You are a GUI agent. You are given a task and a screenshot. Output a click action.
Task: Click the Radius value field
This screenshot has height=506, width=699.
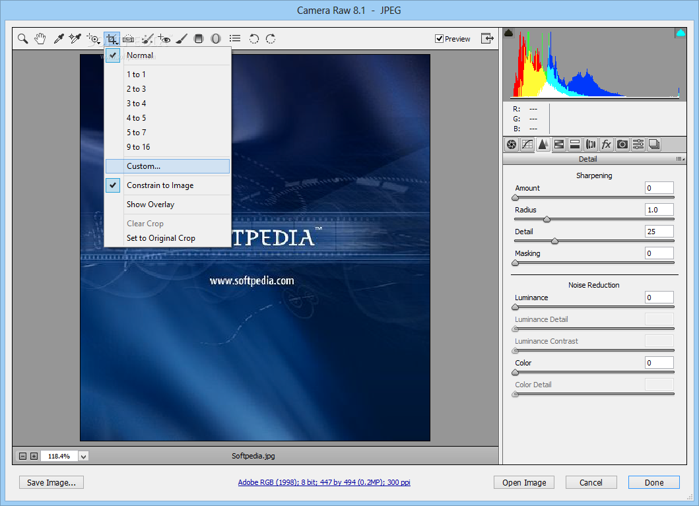[659, 210]
